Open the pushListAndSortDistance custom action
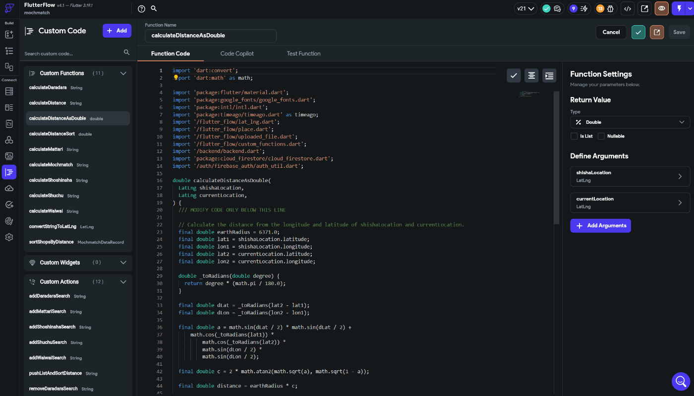Image resolution: width=694 pixels, height=396 pixels. (x=78, y=373)
